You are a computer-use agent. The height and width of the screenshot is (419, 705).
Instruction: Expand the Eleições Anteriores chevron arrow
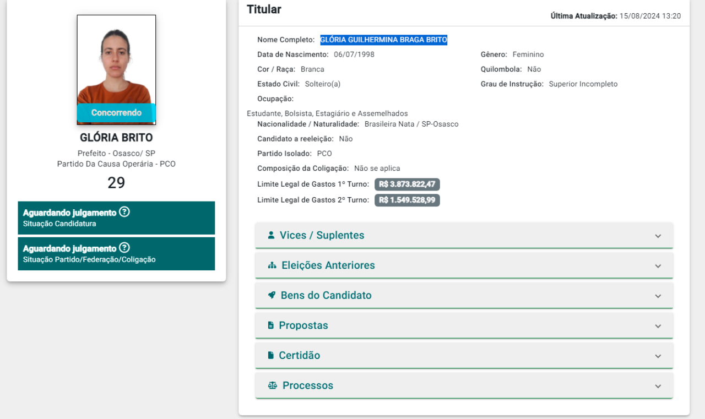[x=658, y=266]
